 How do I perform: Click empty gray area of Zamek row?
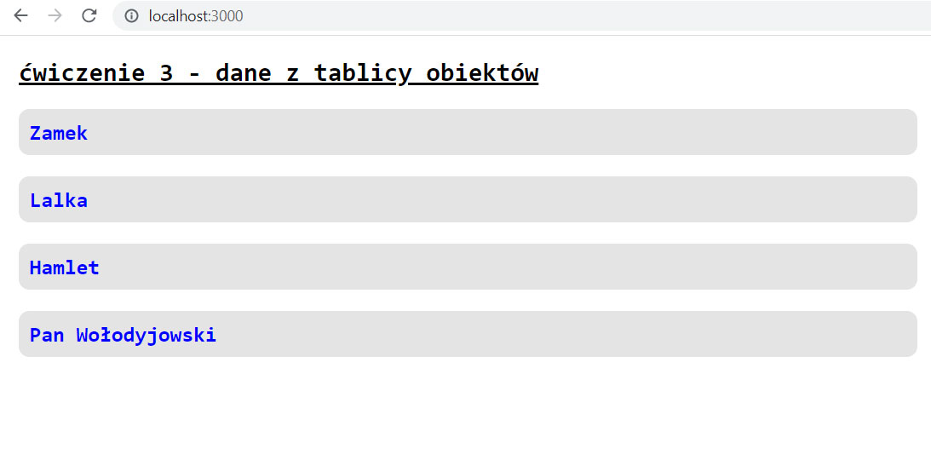coord(511,133)
